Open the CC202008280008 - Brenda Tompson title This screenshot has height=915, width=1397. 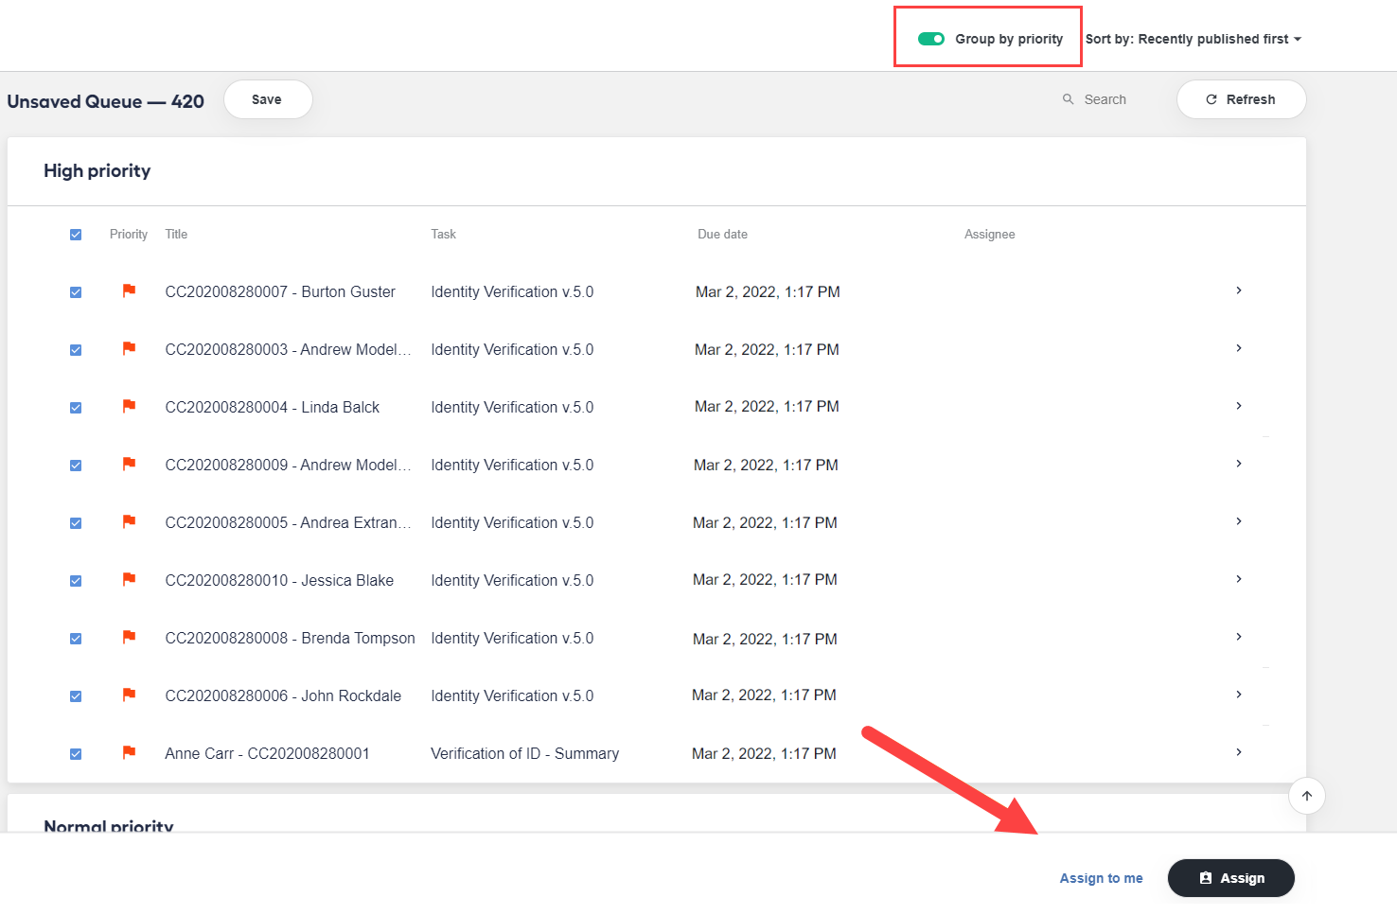(290, 639)
